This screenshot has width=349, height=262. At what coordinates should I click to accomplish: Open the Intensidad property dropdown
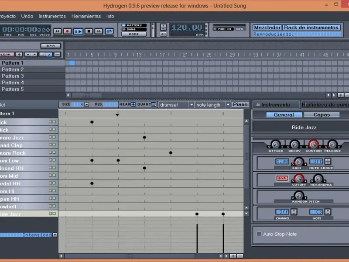(x=55, y=235)
